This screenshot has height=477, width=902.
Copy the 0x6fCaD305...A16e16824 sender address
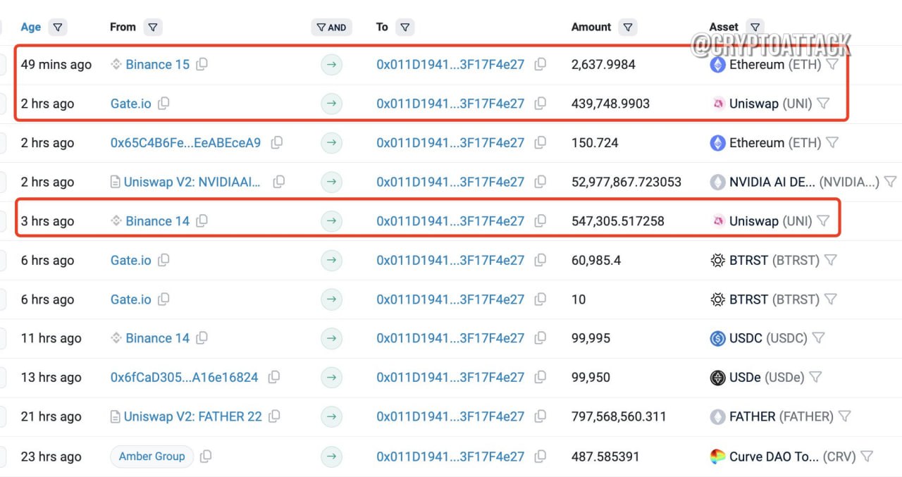(274, 377)
